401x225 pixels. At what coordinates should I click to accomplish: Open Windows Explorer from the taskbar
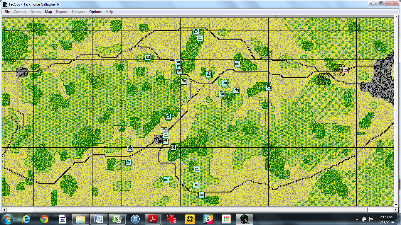81,219
